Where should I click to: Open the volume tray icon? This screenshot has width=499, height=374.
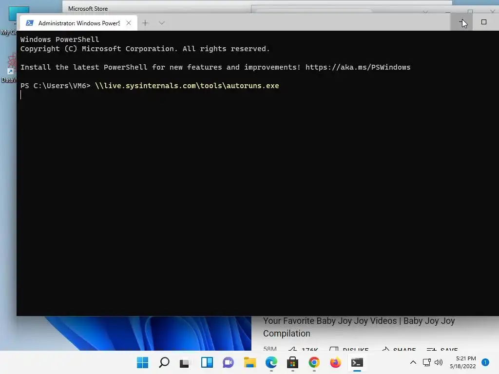(x=439, y=362)
